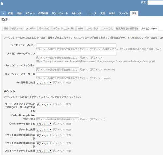Focus the メッセンジャーのチャンネル input field
163x155 pixels.
pos(57,66)
